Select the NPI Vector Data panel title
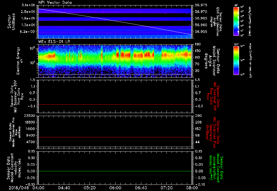277x191 pixels. [55, 2]
